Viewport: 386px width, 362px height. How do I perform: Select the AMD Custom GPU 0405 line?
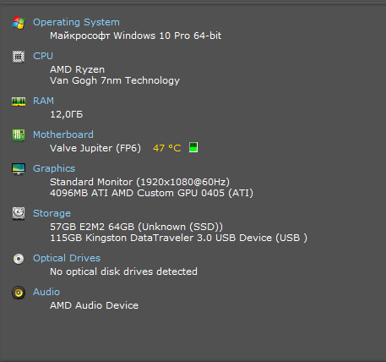[151, 193]
